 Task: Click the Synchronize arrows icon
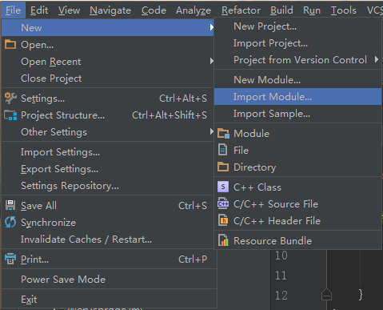pos(10,222)
